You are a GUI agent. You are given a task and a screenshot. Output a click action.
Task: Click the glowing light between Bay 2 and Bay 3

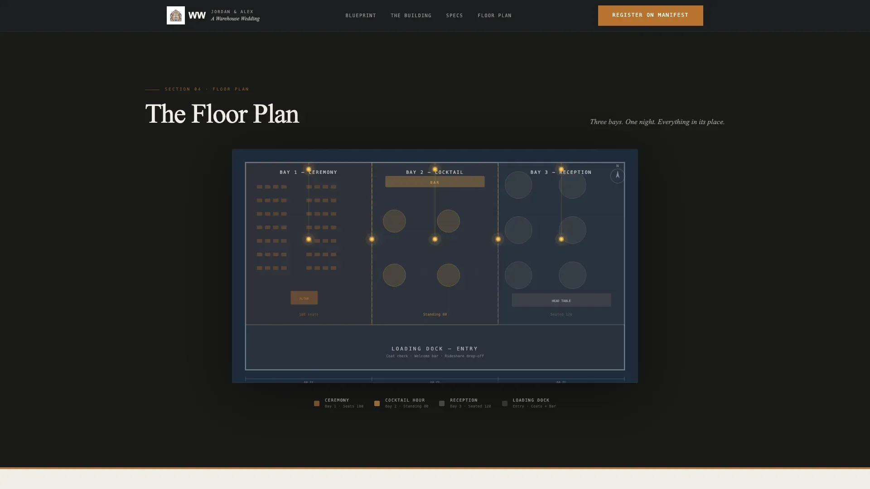click(x=498, y=239)
